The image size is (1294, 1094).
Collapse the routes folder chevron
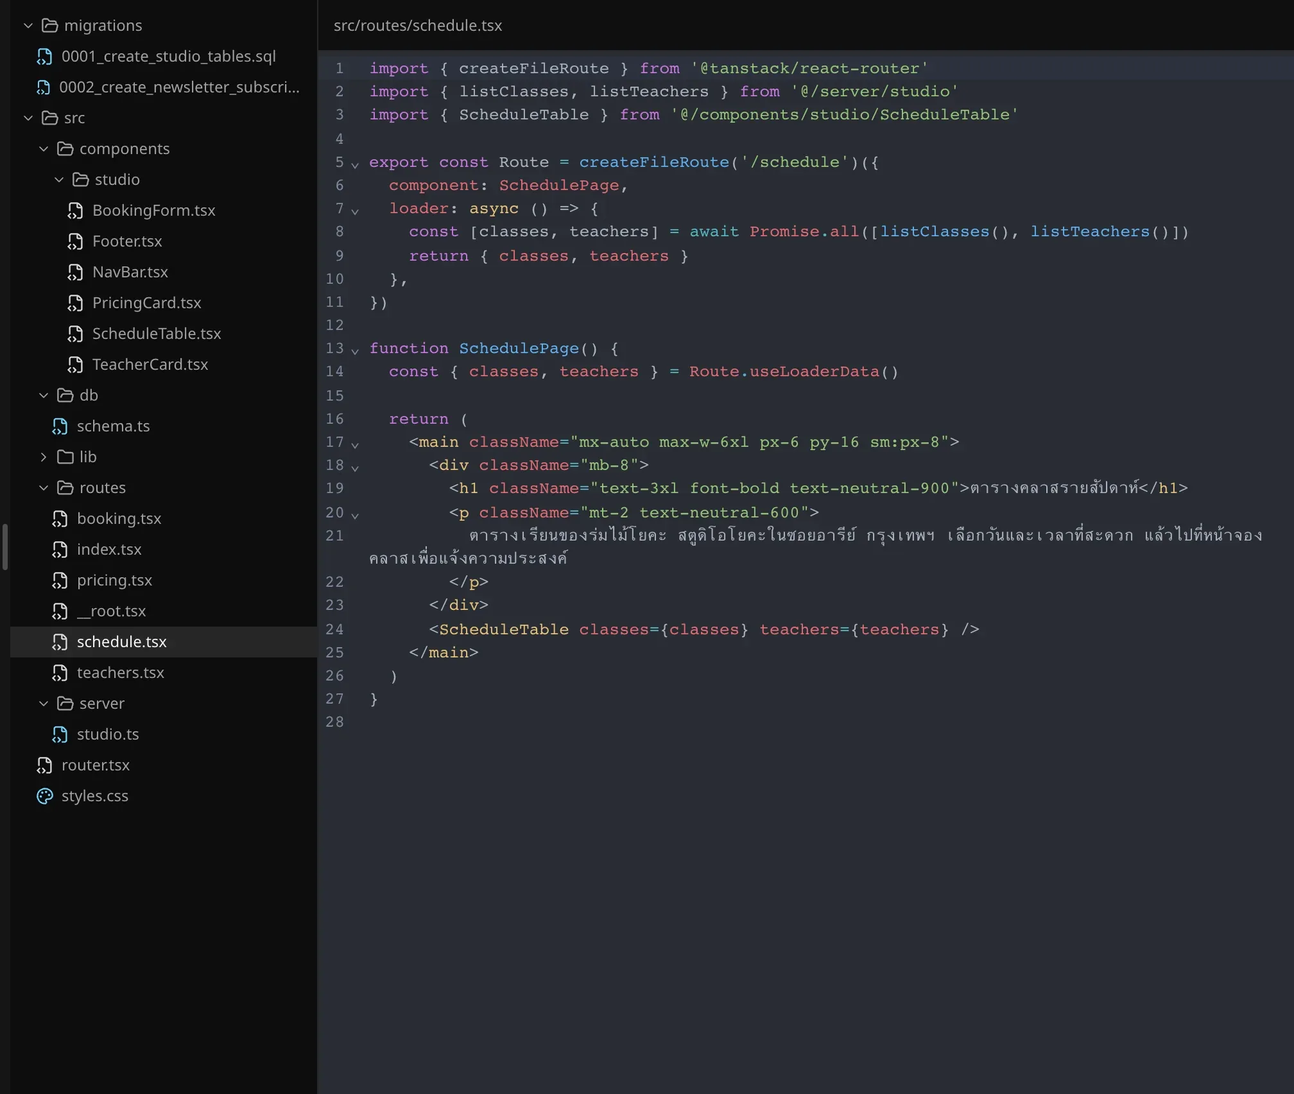pos(44,488)
